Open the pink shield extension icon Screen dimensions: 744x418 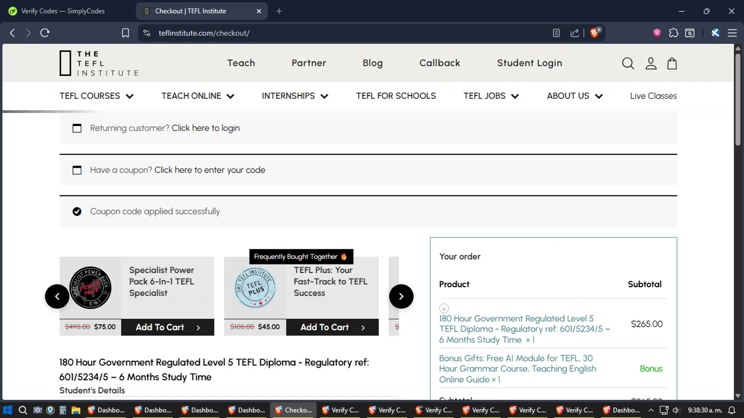pos(657,33)
